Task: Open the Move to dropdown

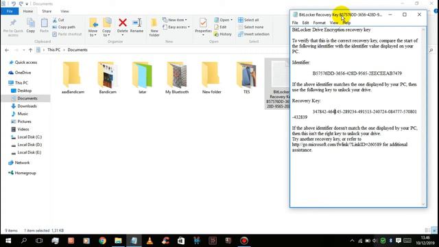Action: click(x=93, y=27)
